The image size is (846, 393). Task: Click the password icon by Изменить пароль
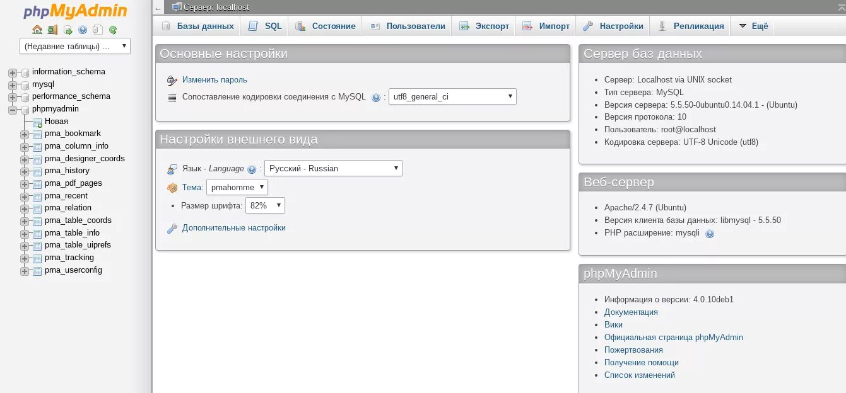[172, 80]
